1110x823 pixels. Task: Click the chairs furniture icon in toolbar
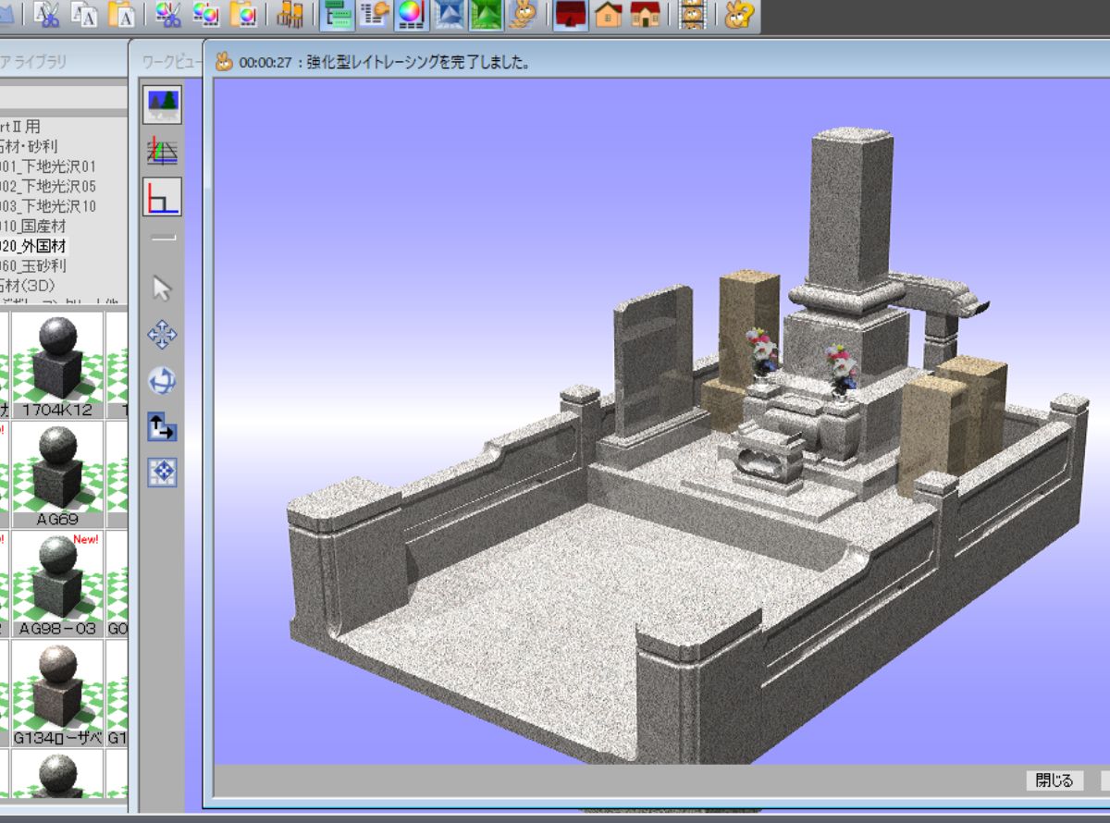point(290,13)
